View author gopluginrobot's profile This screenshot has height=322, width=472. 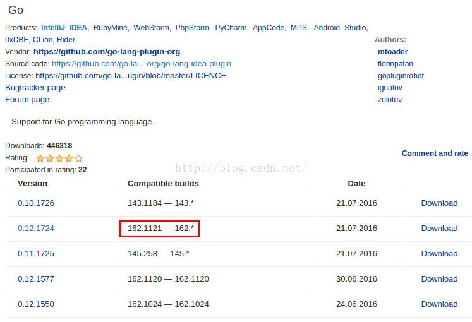pyautogui.click(x=401, y=76)
